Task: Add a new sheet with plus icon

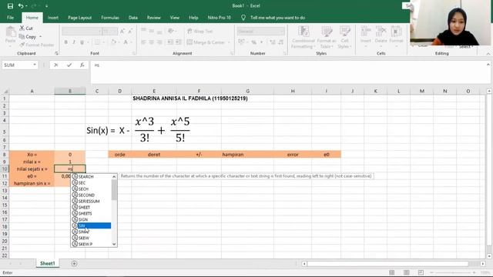Action: 74,263
